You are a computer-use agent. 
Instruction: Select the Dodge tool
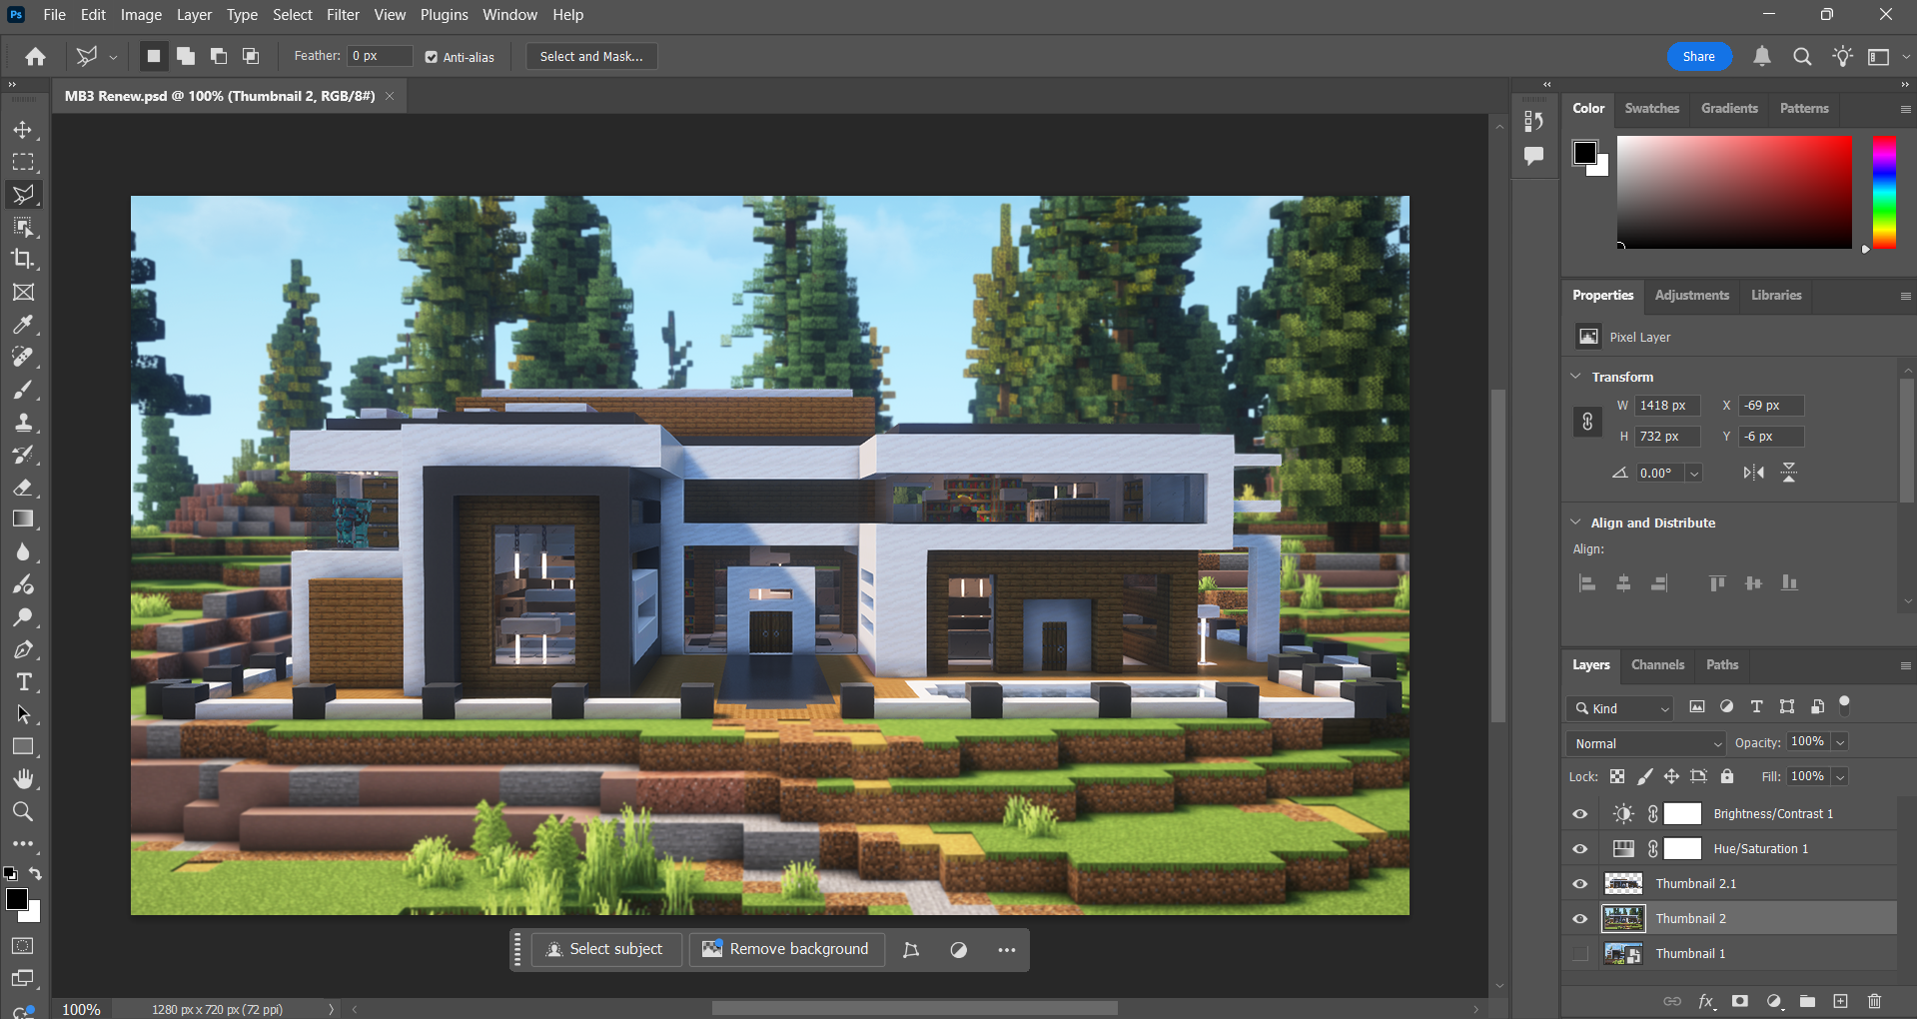[x=23, y=616]
